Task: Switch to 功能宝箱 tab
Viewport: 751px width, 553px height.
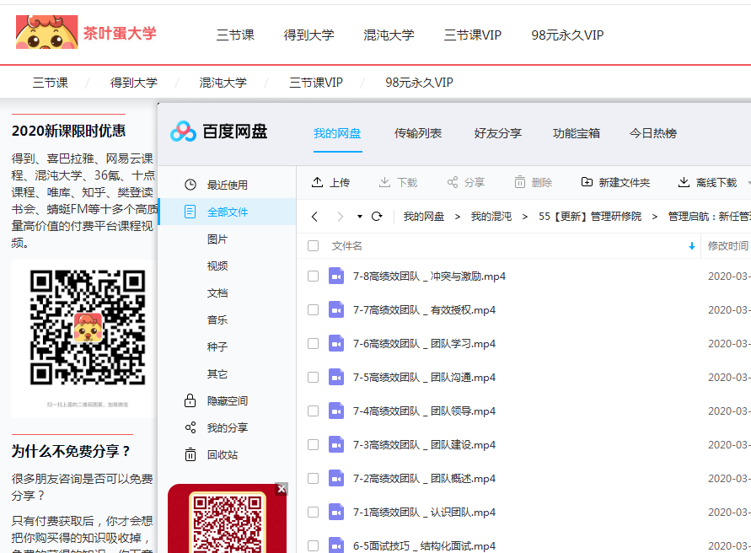Action: pos(577,133)
